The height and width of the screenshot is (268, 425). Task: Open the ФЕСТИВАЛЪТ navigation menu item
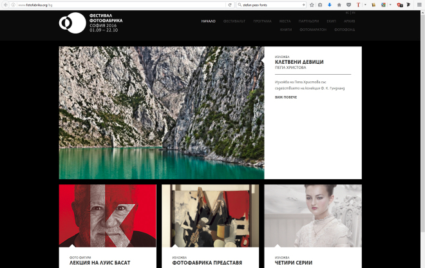pyautogui.click(x=234, y=21)
